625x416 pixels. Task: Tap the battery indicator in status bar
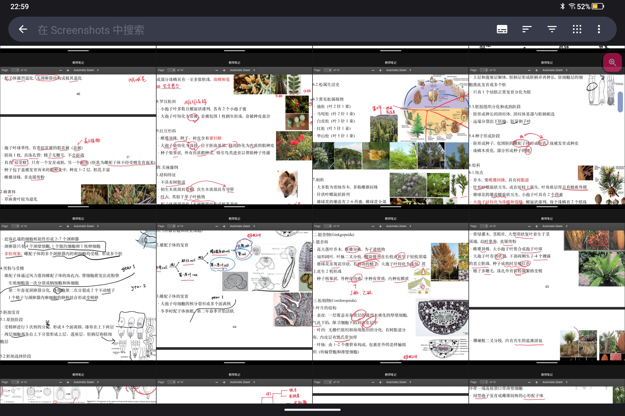(x=598, y=6)
